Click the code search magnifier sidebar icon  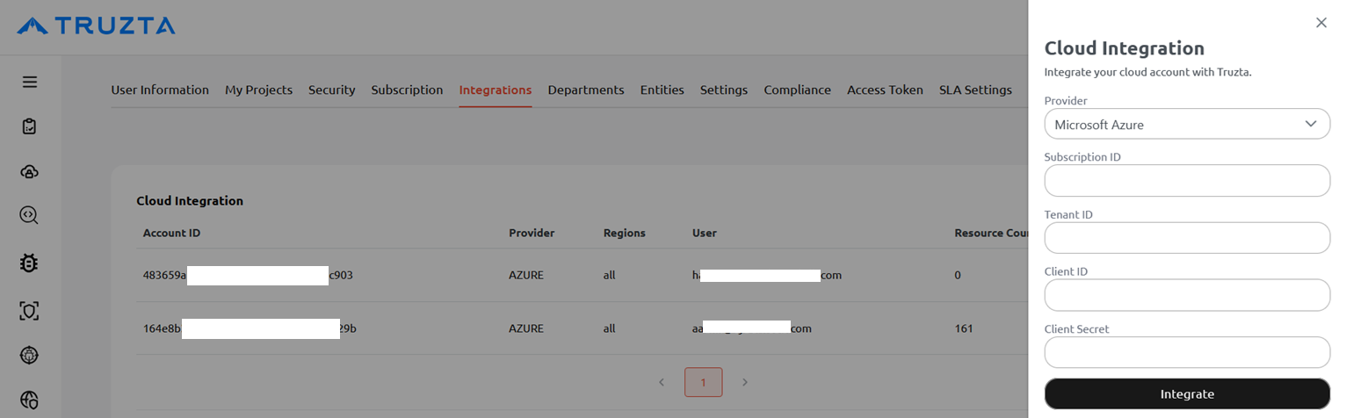click(x=30, y=215)
